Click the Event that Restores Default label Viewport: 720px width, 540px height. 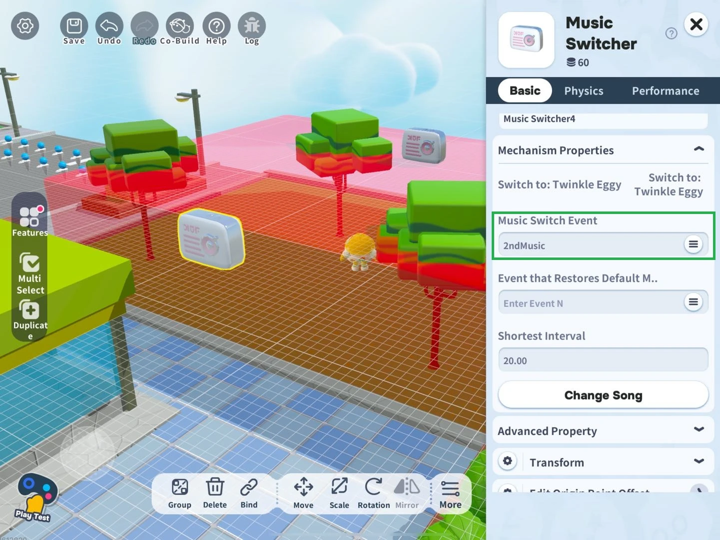click(578, 278)
